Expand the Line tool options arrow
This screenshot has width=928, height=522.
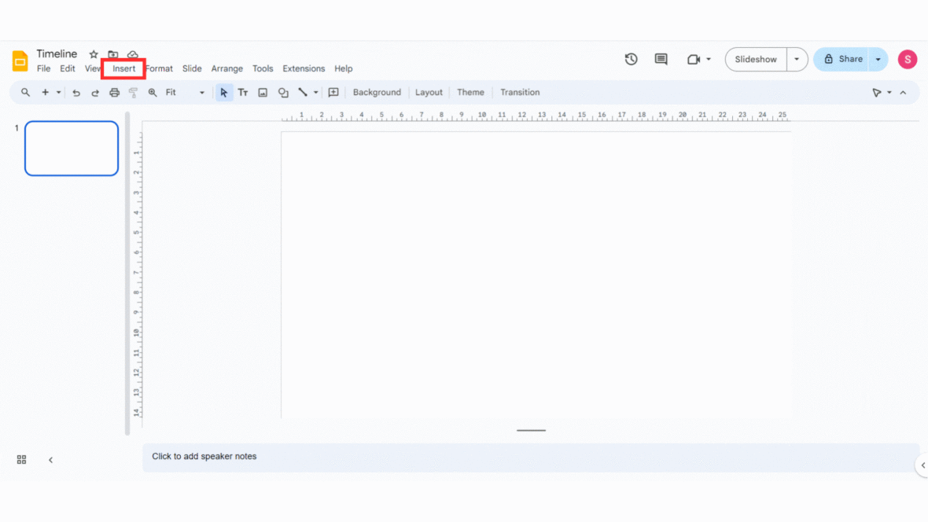[315, 92]
